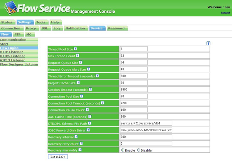The image size is (232, 162).
Task: Open help for DTD/XML Schema File Path
Action: tap(90, 123)
